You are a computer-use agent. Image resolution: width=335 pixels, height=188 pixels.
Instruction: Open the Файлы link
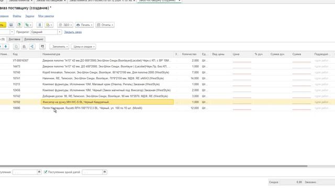tap(17, 16)
